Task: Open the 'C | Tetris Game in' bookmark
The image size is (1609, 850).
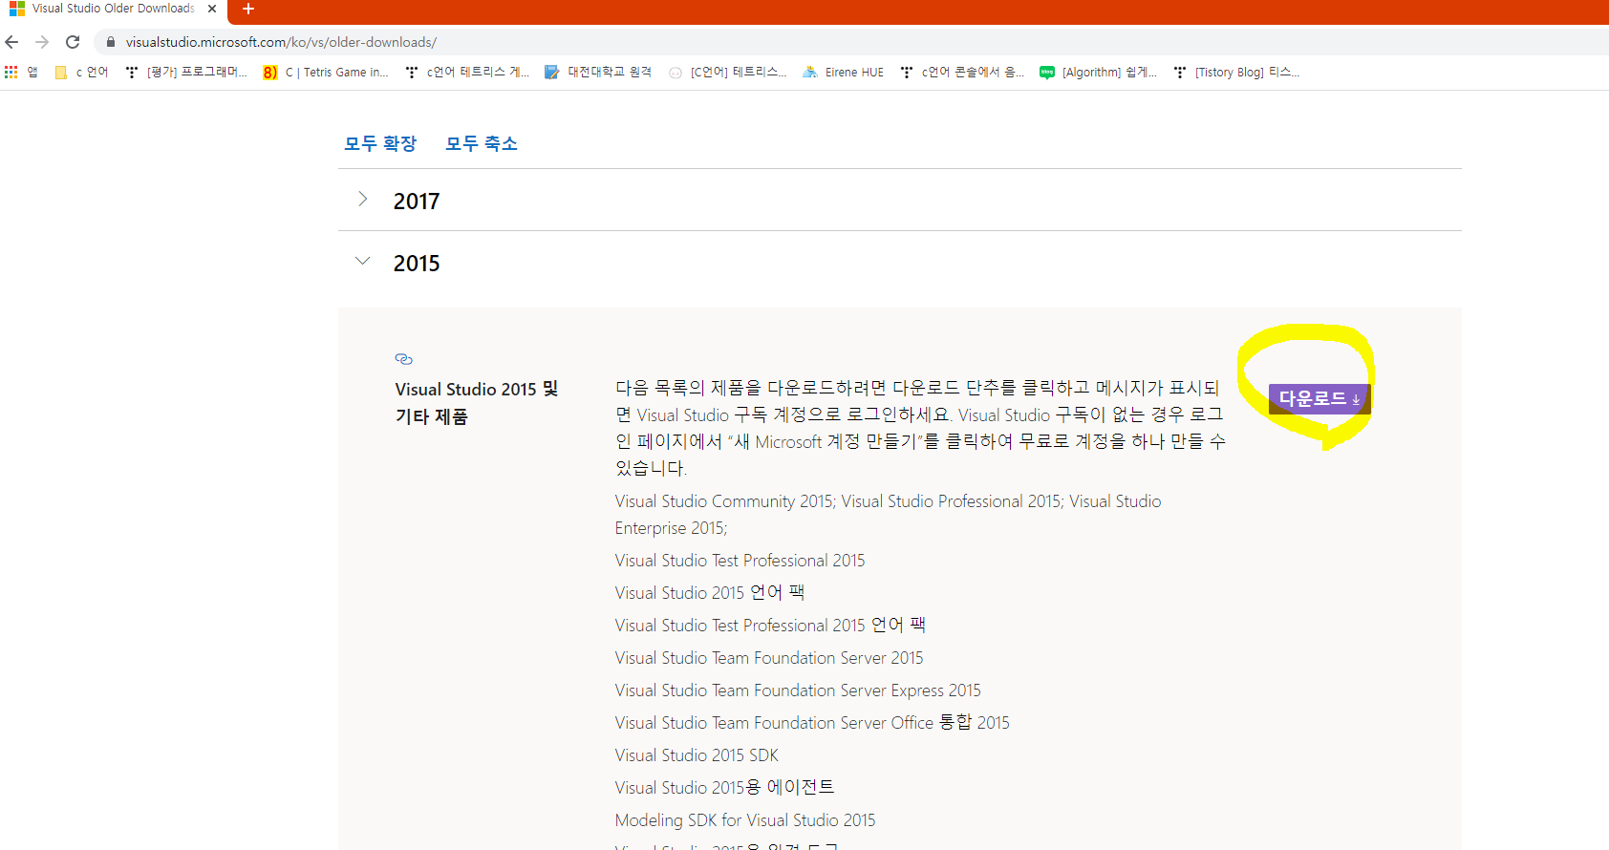Action: 326,72
